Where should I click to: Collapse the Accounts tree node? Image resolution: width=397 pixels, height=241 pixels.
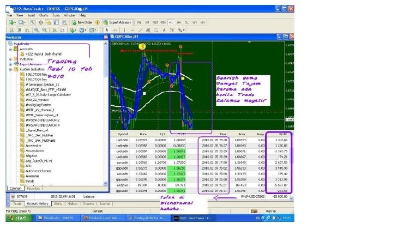click(x=10, y=49)
